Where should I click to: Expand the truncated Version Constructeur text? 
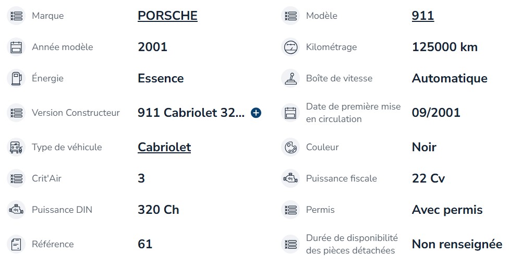point(256,113)
